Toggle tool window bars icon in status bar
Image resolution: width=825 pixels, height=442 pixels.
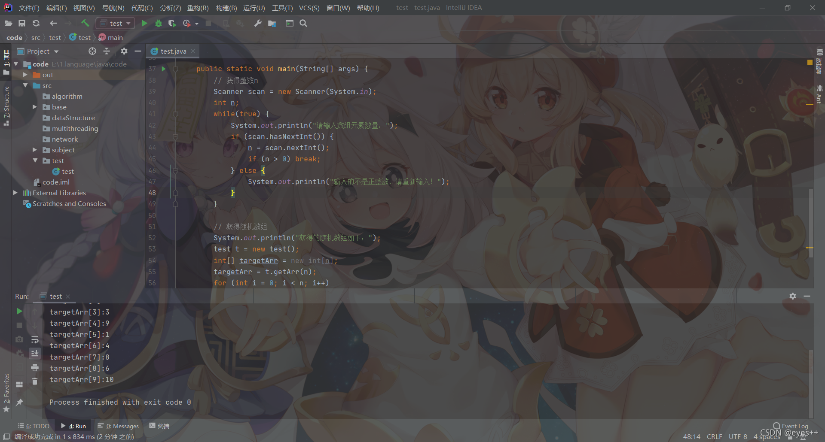tap(6, 436)
